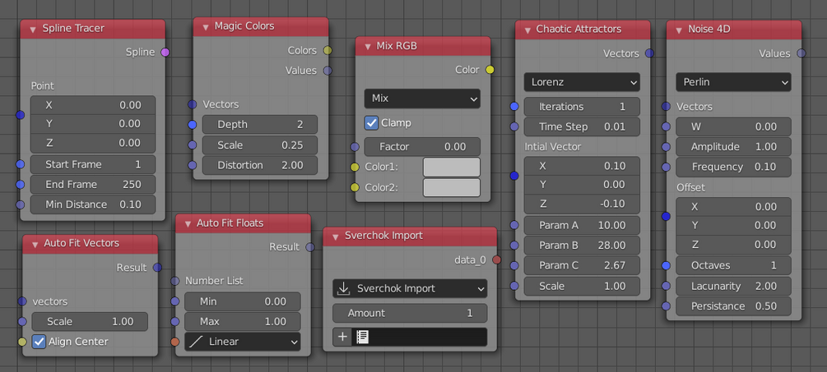Open the Perlin noise type dropdown
The image size is (827, 372).
(733, 82)
